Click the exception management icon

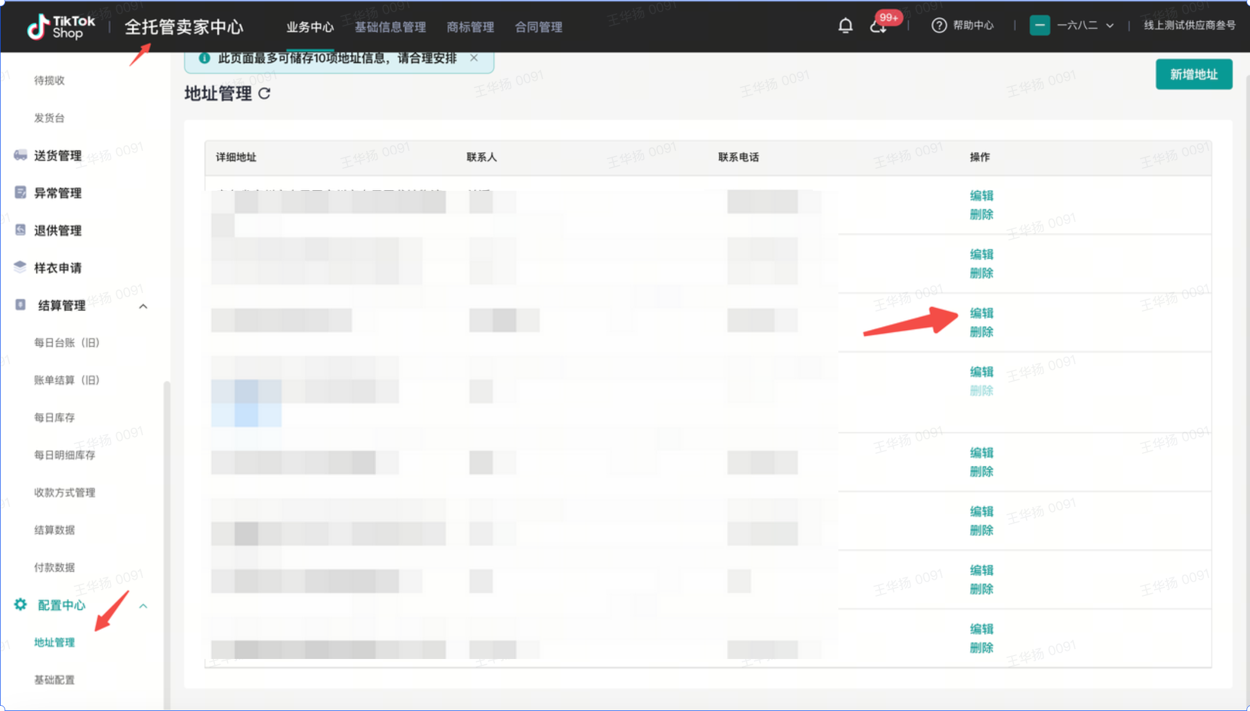pos(20,192)
